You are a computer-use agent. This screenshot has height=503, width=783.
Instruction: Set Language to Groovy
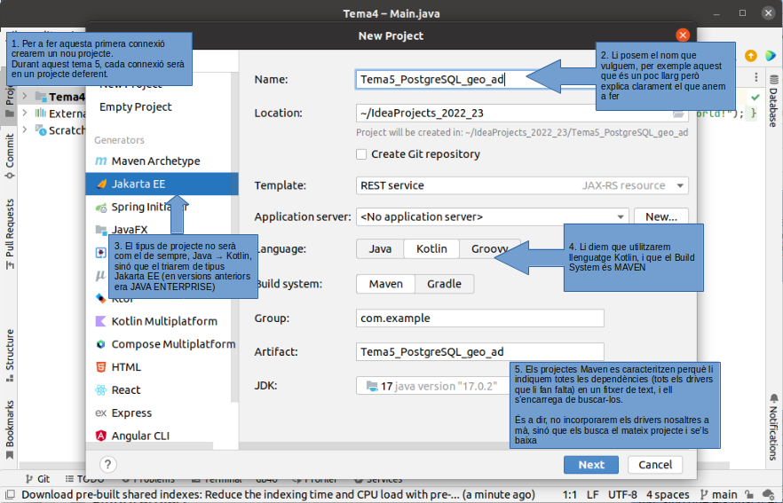[489, 248]
